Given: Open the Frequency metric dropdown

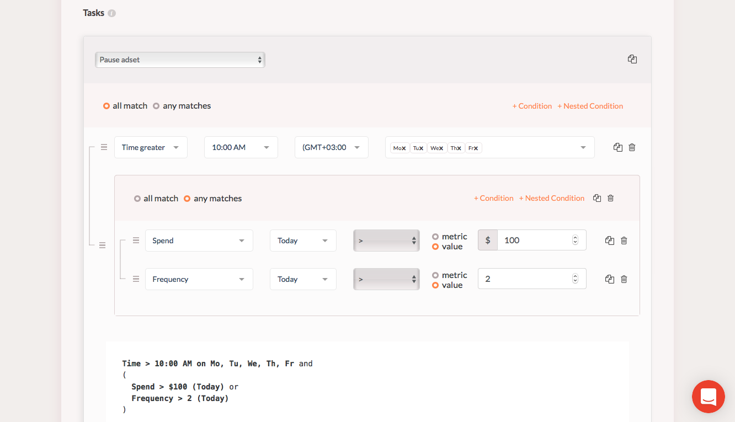Looking at the screenshot, I should tap(199, 279).
